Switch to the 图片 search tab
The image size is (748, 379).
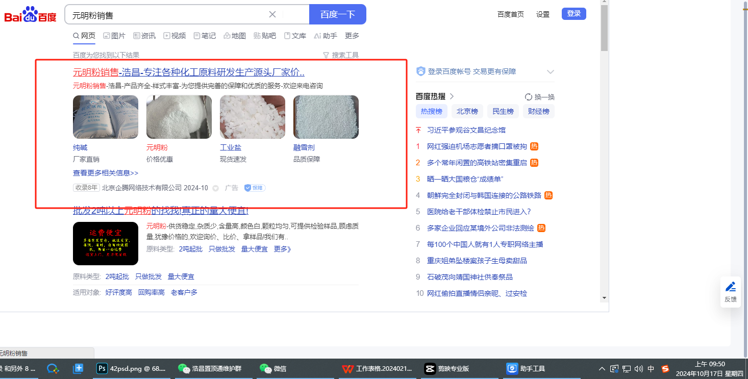click(x=114, y=36)
